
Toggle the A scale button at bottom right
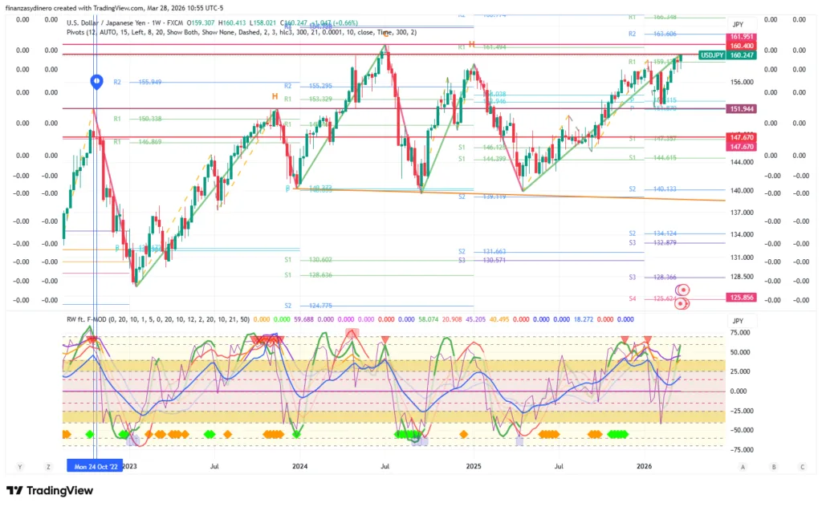743,466
